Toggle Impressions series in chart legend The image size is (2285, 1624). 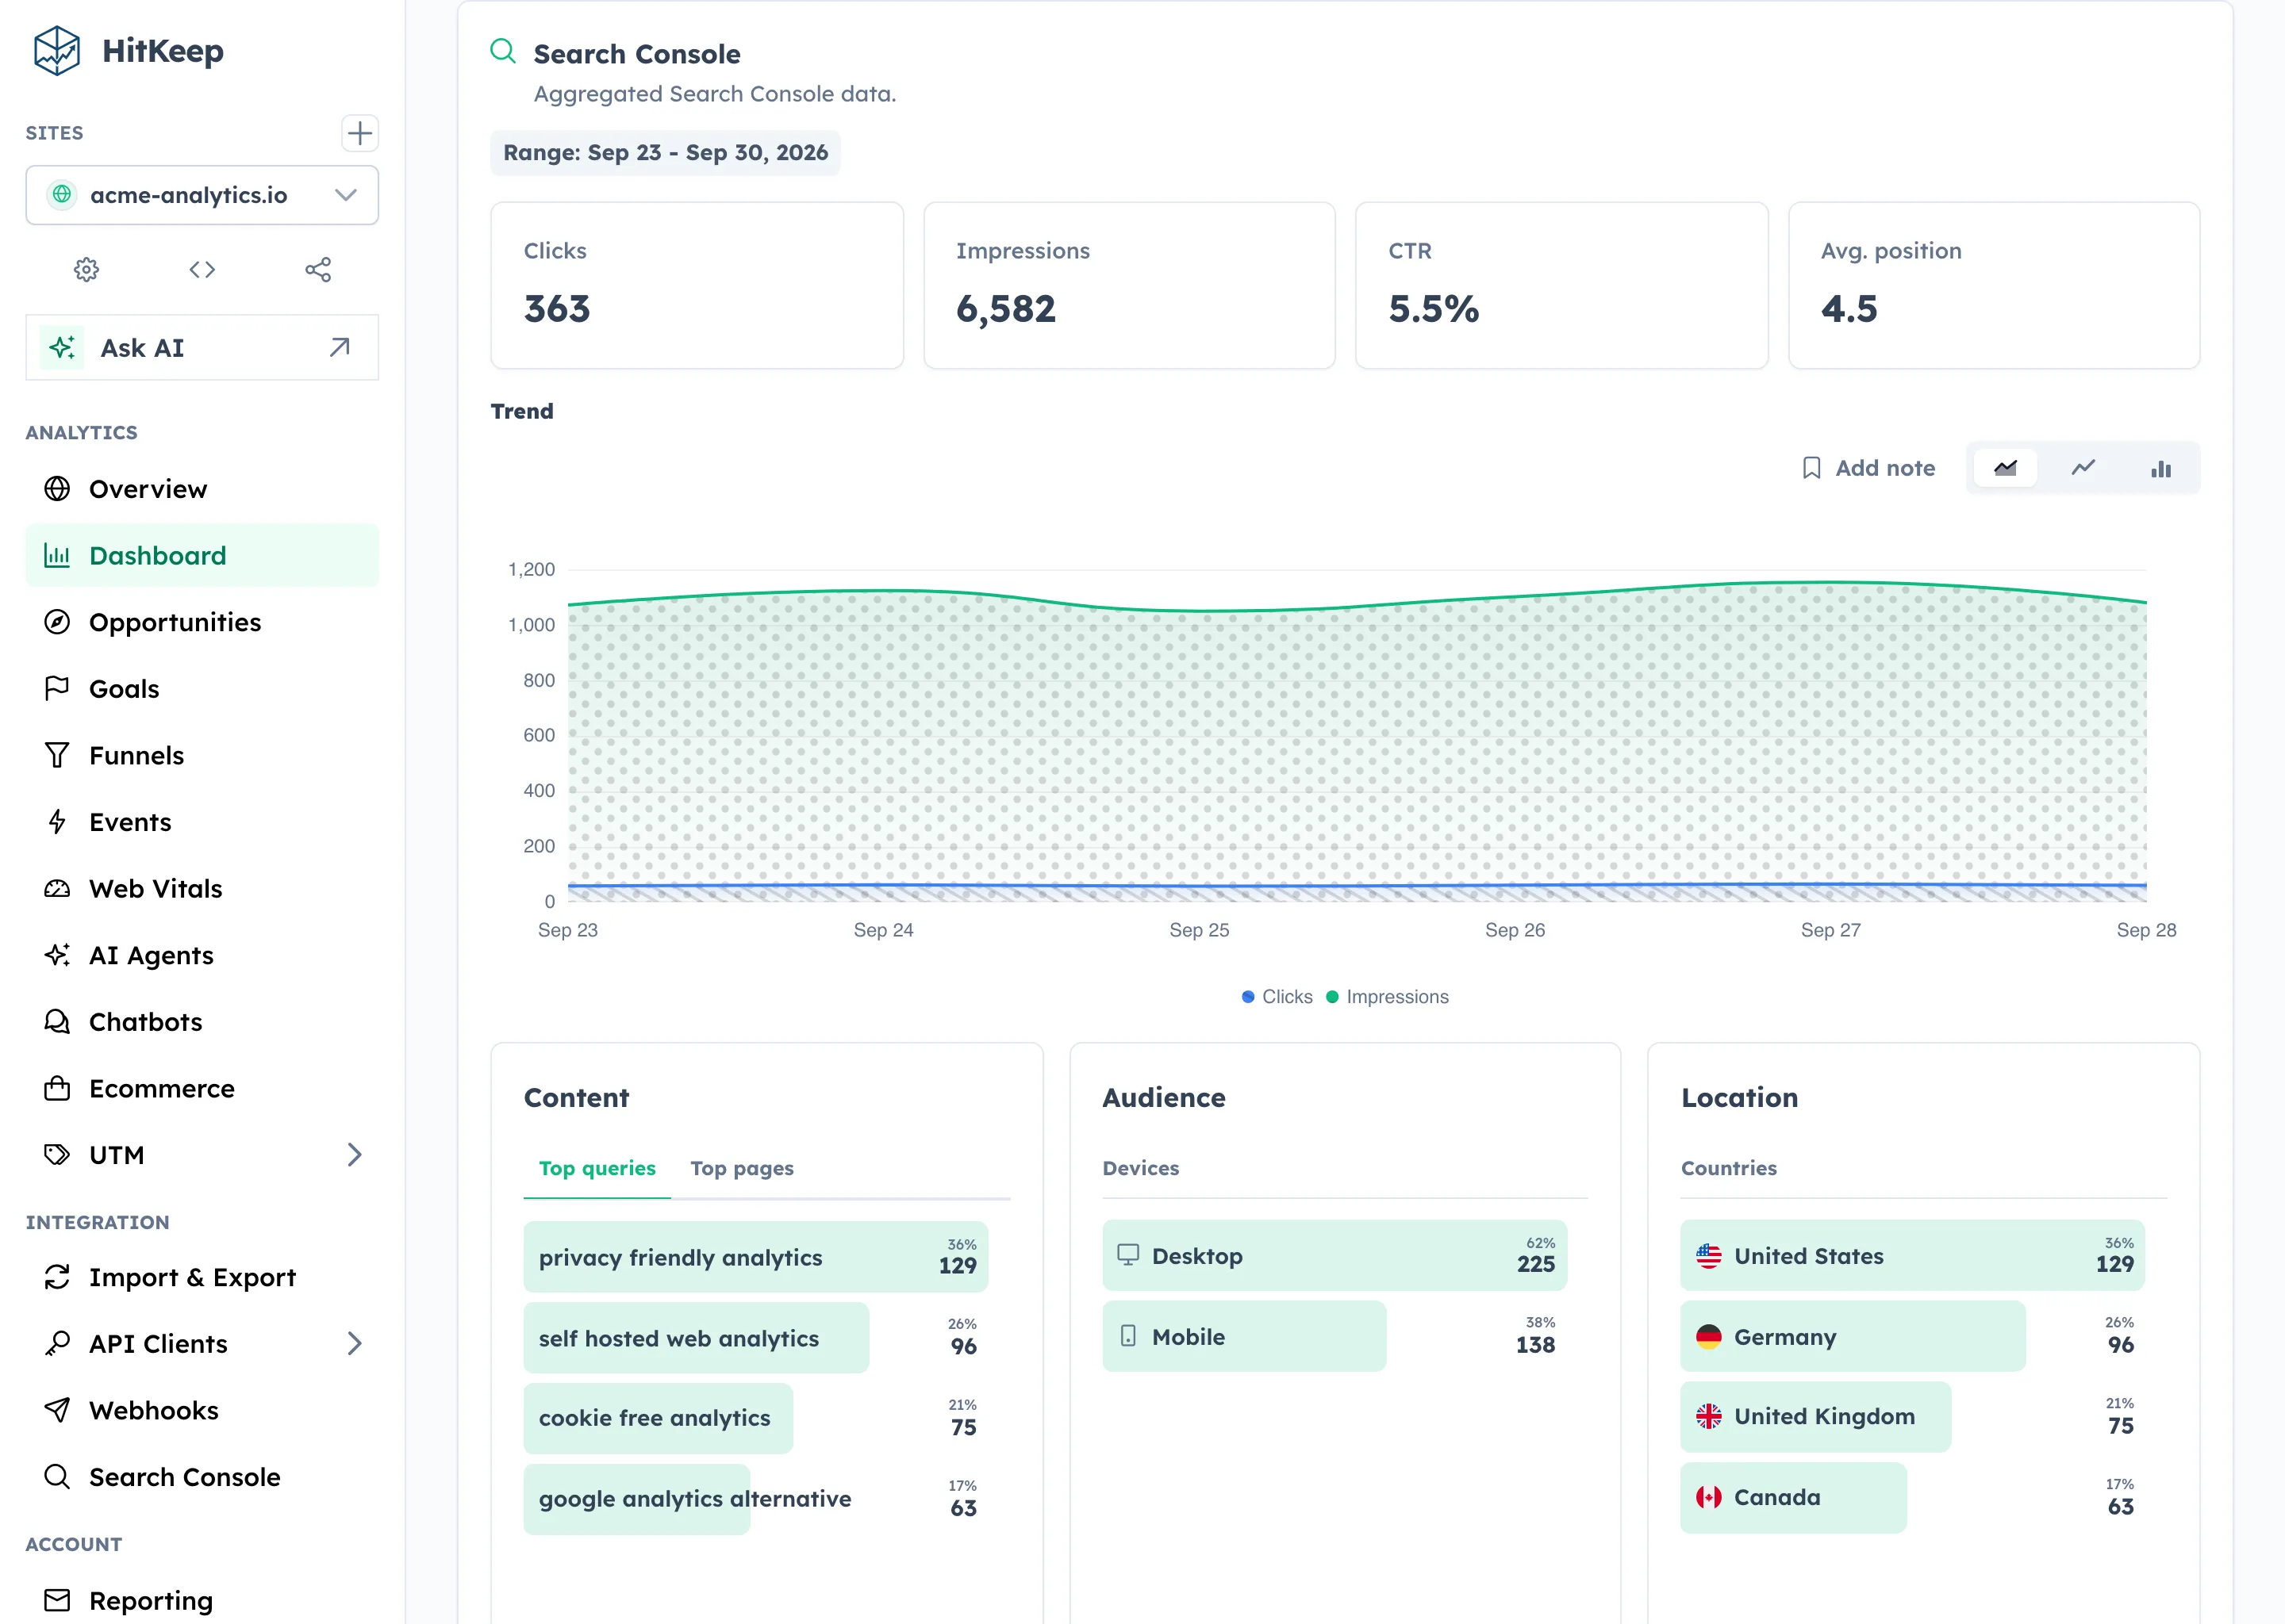pos(1388,997)
